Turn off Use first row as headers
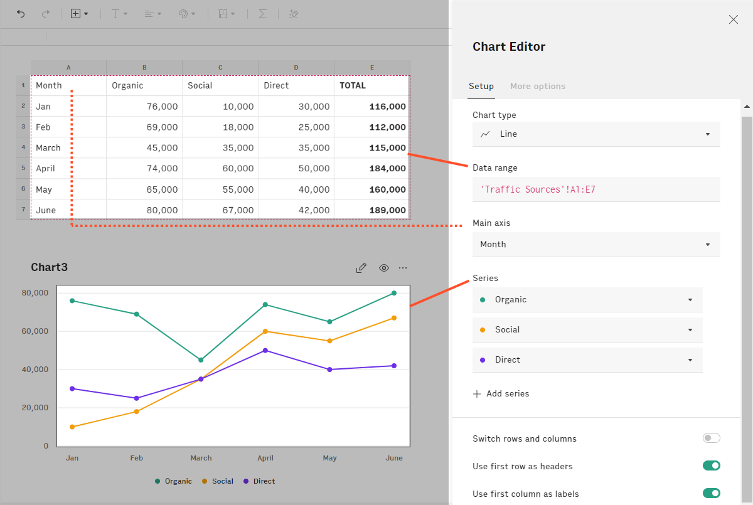The width and height of the screenshot is (753, 505). 711,465
